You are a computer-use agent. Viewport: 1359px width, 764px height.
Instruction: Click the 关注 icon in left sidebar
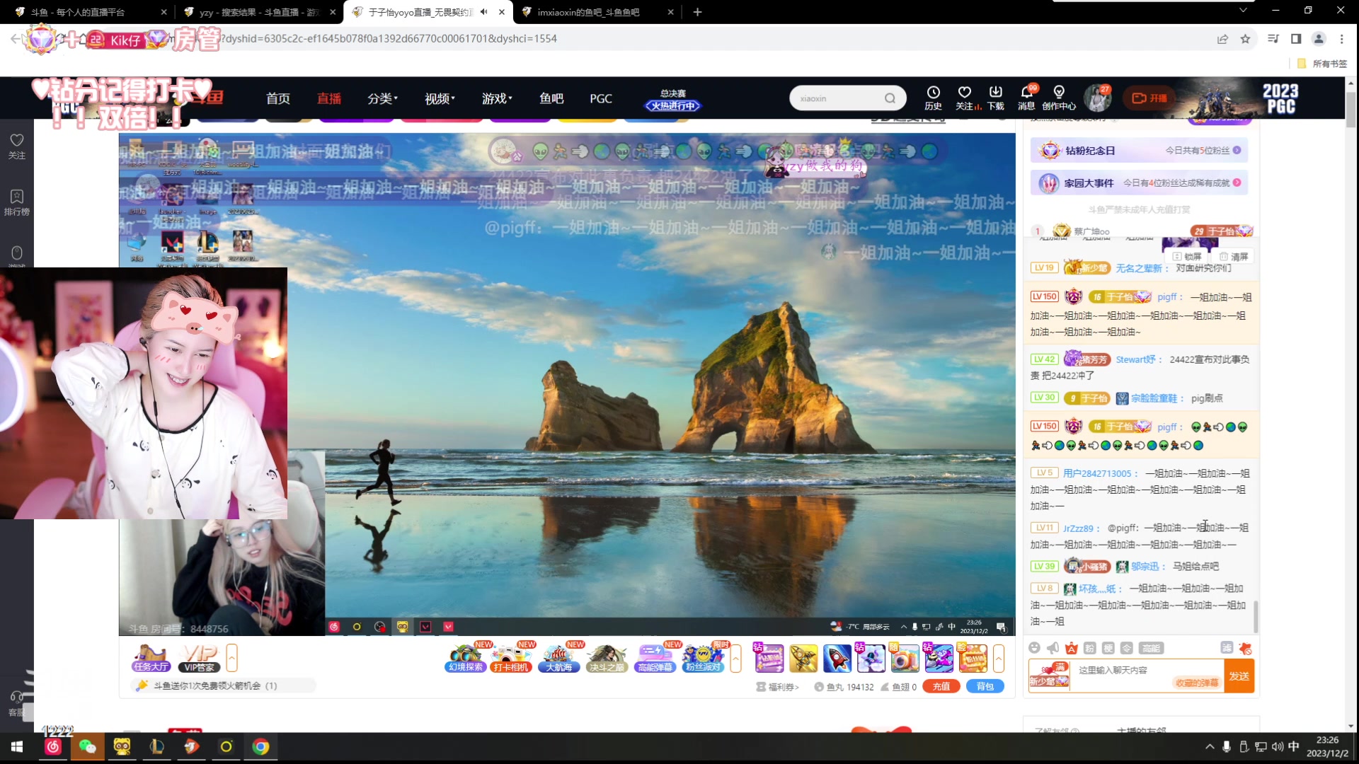17,146
